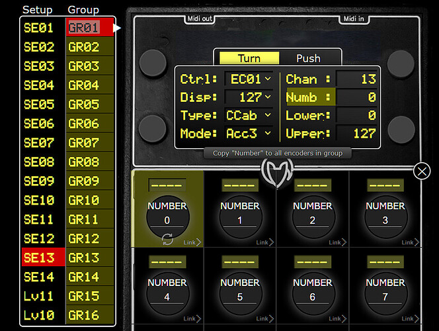Click the bottom-left round side button
The image size is (439, 331).
click(153, 129)
